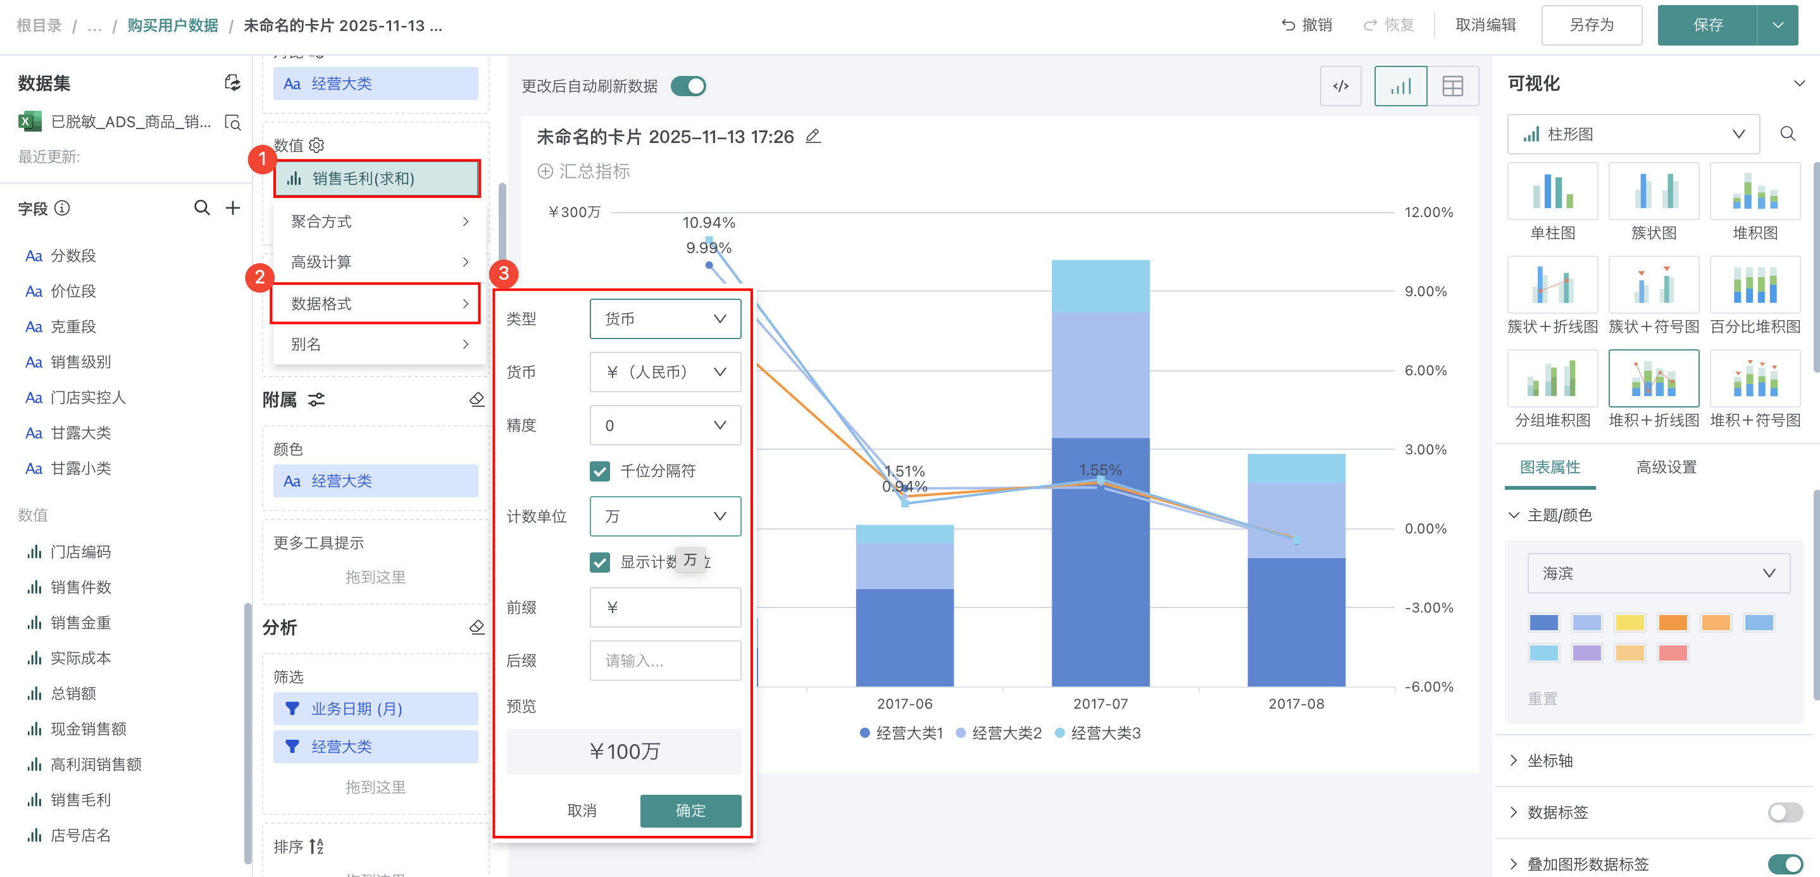Open the 计数单位 dropdown
1820x877 pixels.
[665, 516]
